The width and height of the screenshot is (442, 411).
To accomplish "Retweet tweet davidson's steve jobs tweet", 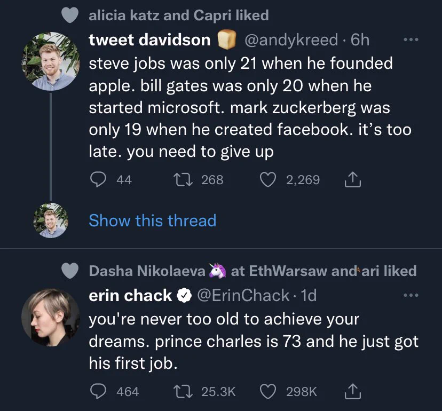I will (183, 179).
